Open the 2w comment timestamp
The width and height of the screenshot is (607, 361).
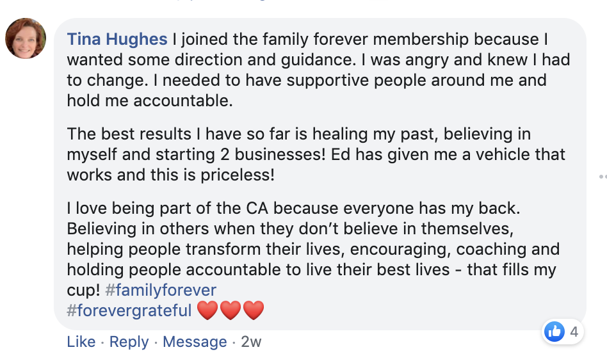click(x=251, y=342)
